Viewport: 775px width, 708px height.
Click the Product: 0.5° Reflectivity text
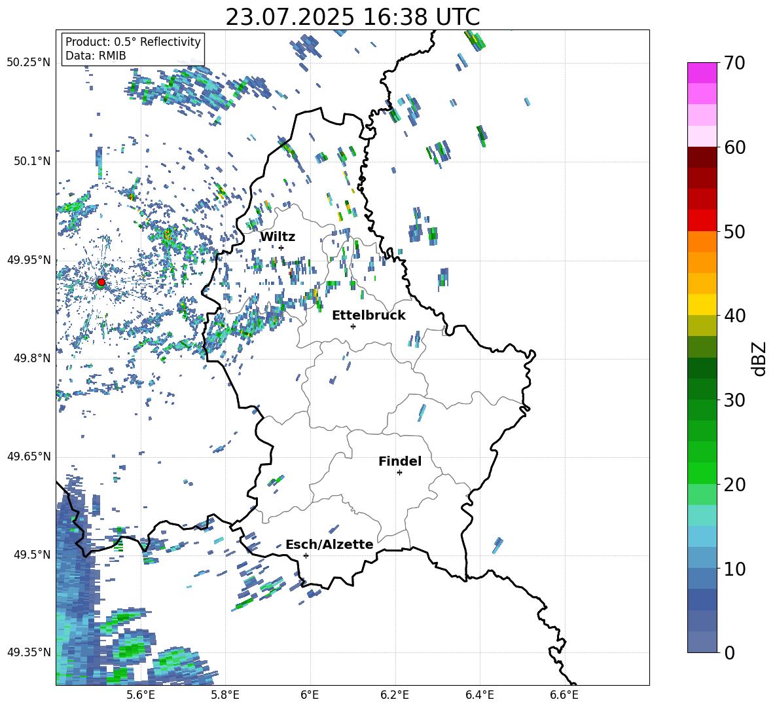(133, 42)
